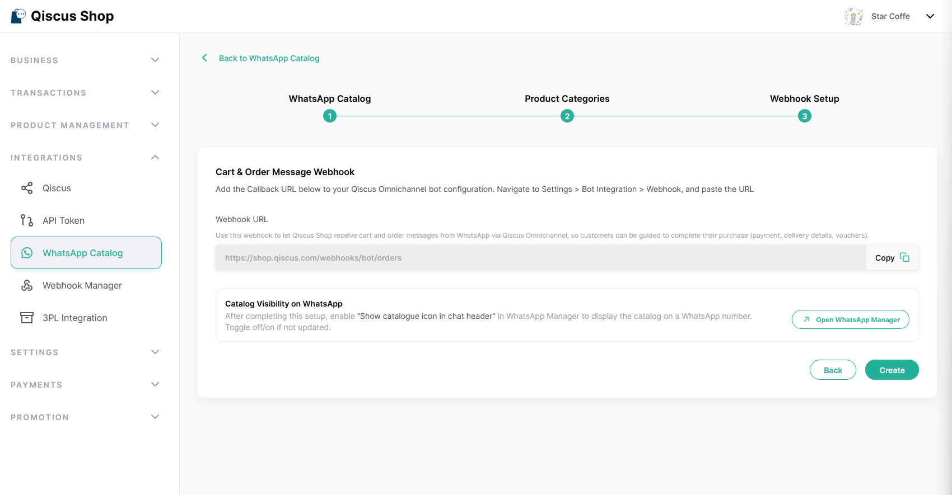Click the Star Coffe profile avatar
952x495 pixels.
(x=853, y=16)
